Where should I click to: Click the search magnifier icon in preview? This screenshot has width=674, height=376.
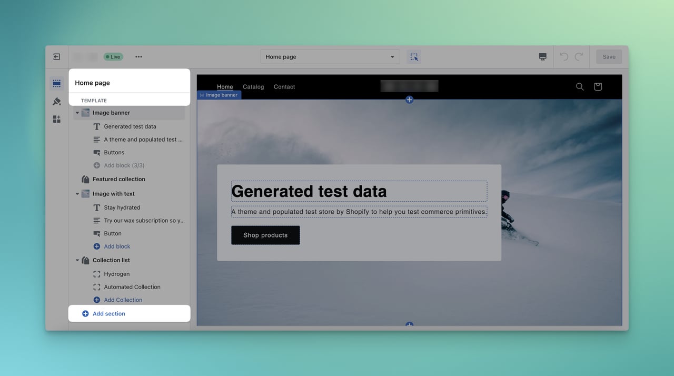580,87
